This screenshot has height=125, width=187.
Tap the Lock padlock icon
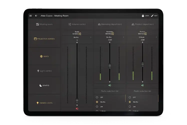[x=143, y=16]
